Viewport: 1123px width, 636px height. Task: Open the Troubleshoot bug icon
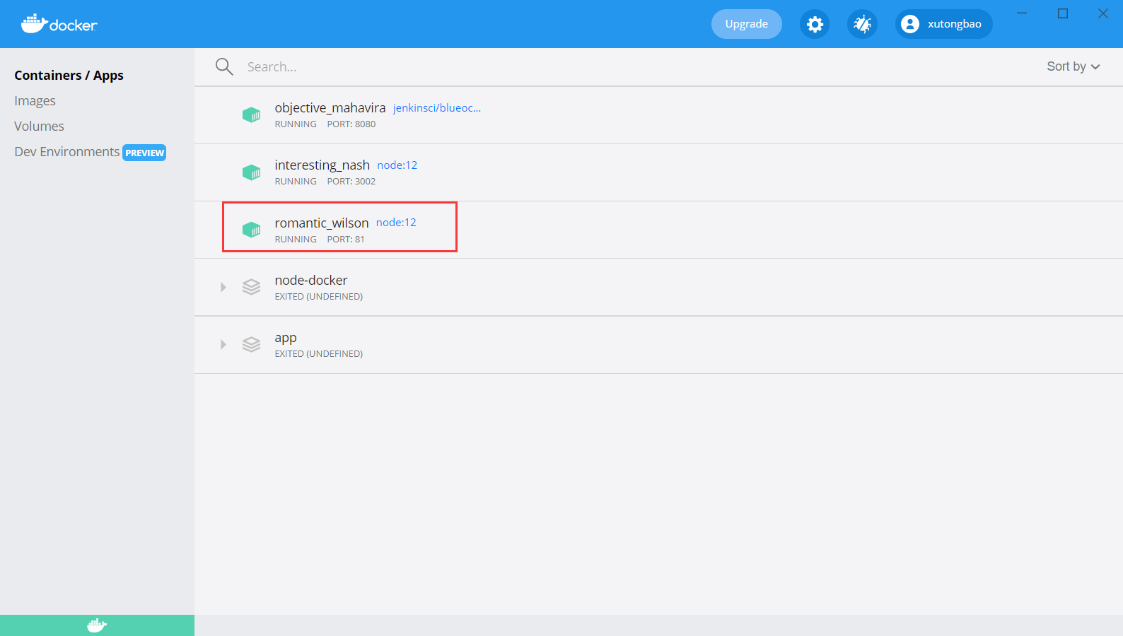[862, 24]
